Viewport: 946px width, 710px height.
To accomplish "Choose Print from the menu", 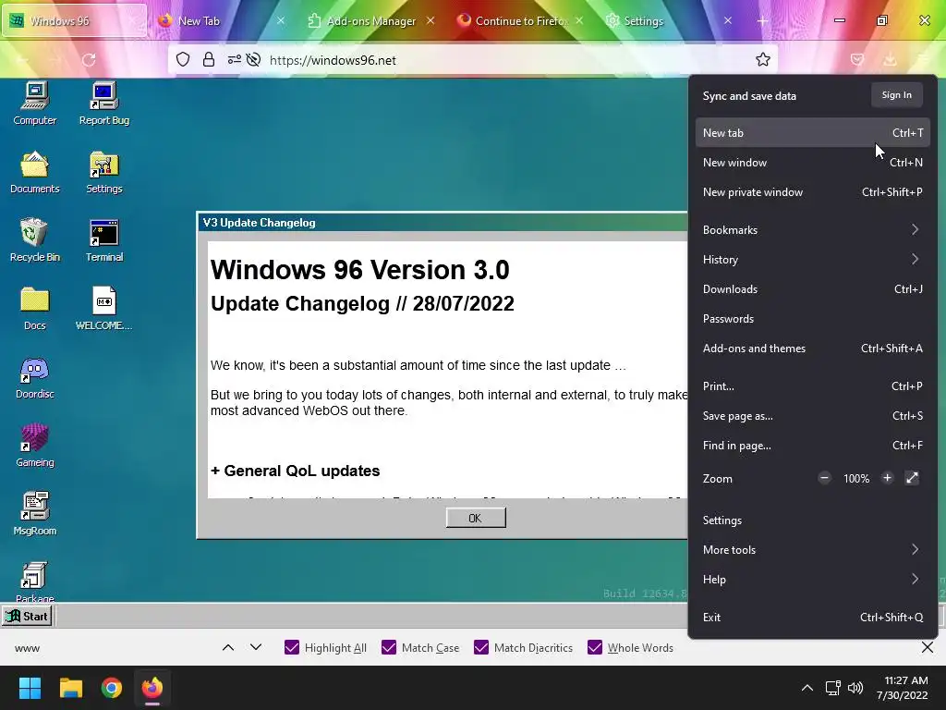I will [x=812, y=386].
